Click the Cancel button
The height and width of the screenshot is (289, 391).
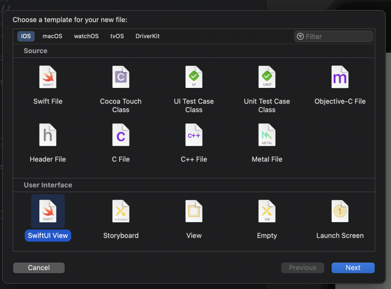click(39, 268)
